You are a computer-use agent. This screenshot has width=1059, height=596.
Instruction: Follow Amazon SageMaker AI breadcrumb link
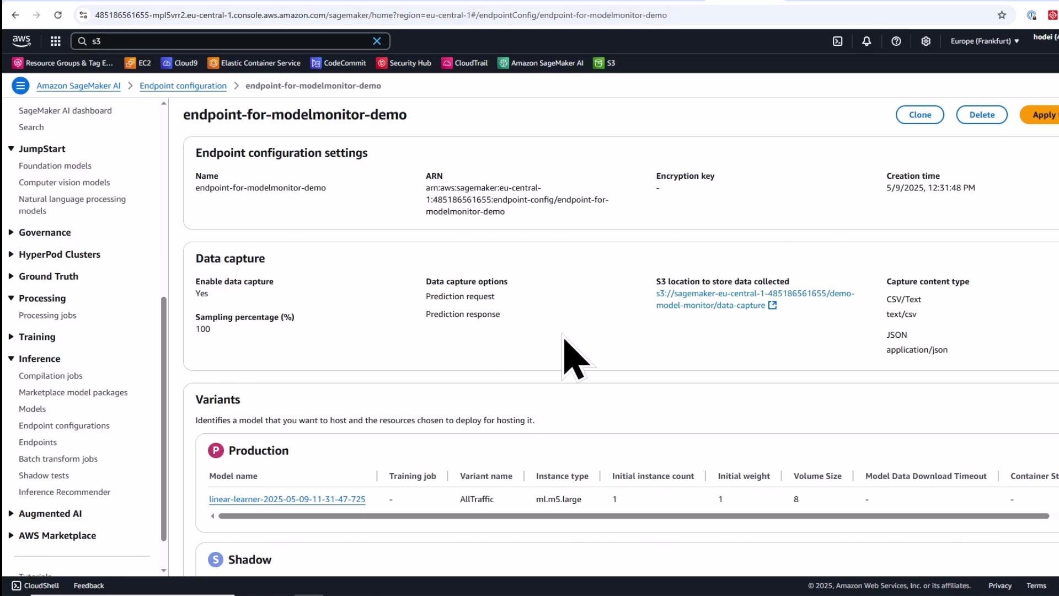[x=78, y=86]
